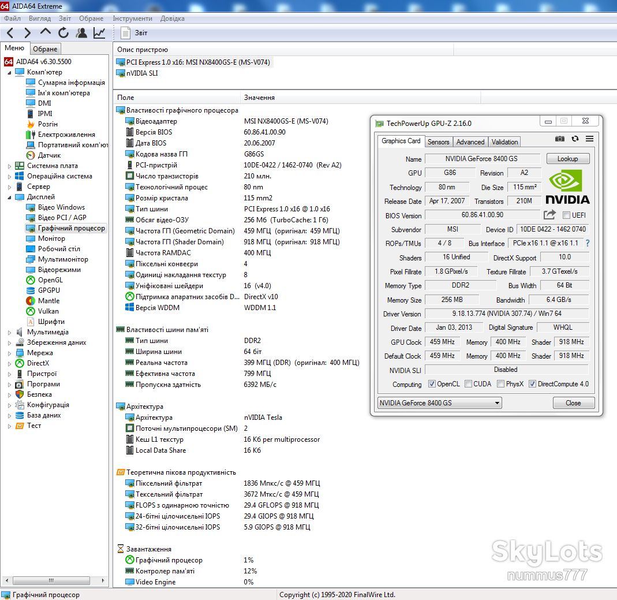Viewport: 617px width, 600px height.
Task: Select the OpenGL tree item
Action: tap(50, 280)
